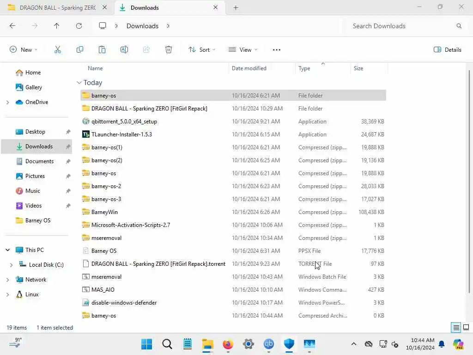Expand Linux tree node
This screenshot has width=473, height=355.
point(7,294)
